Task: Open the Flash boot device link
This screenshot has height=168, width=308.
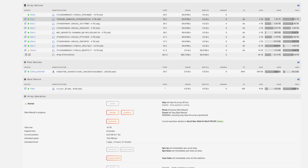Action: tap(32, 89)
